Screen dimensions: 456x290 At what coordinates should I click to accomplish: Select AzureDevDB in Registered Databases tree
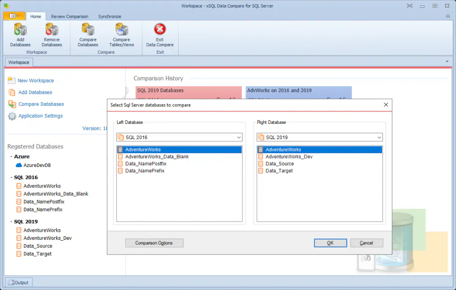[37, 165]
